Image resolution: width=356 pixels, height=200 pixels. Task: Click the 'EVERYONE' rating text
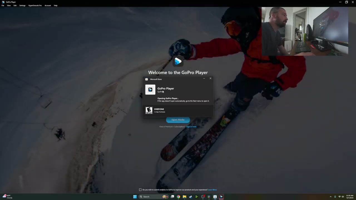(x=159, y=109)
